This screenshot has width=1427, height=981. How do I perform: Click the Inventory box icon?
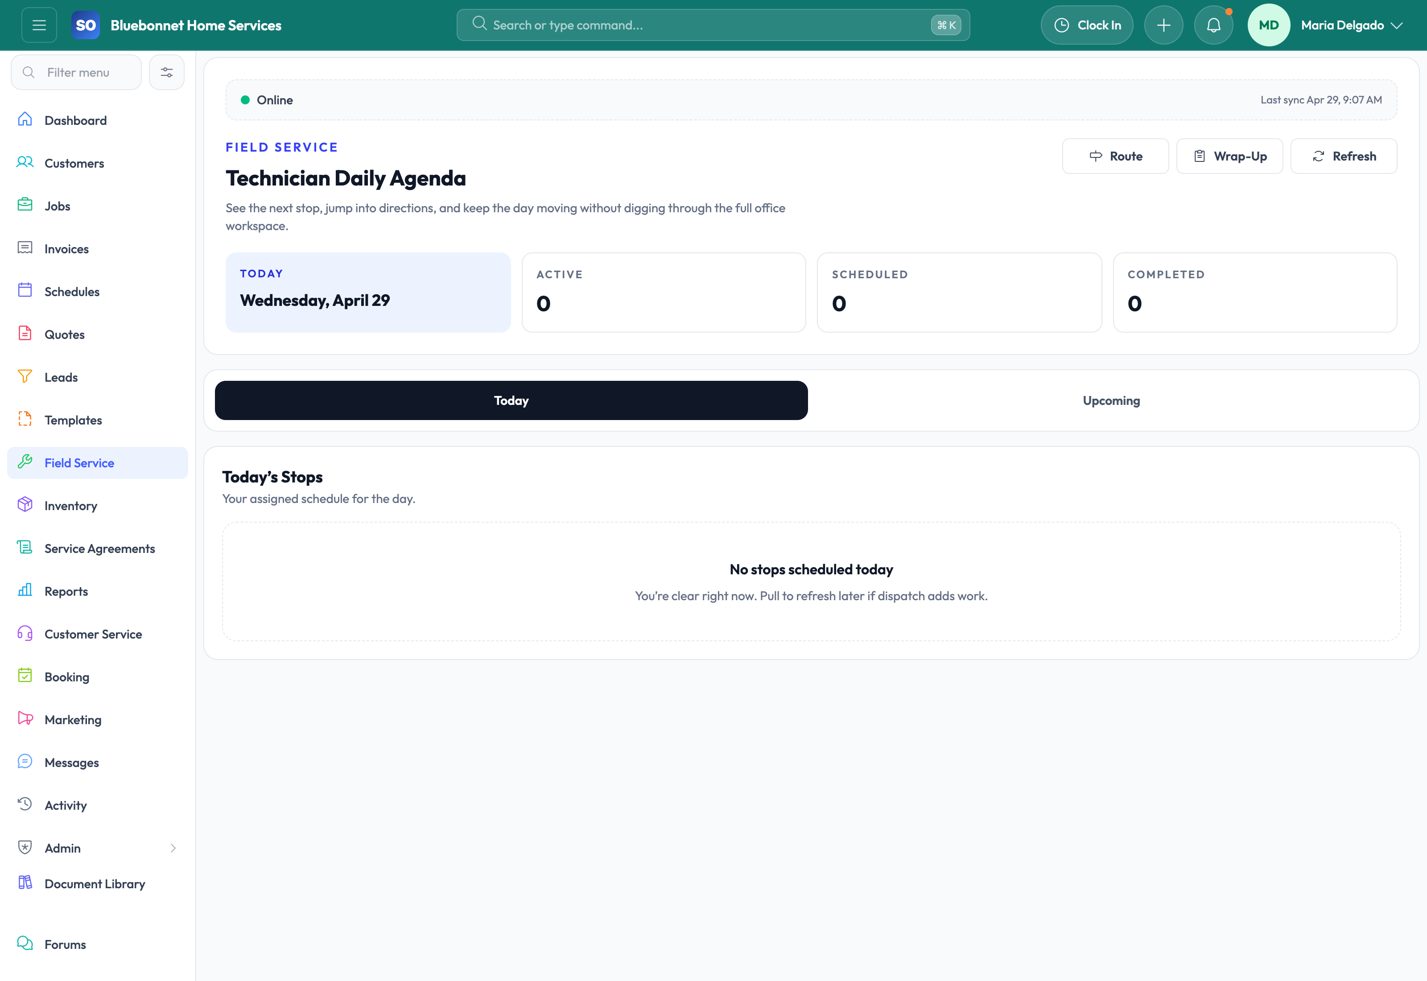point(25,505)
